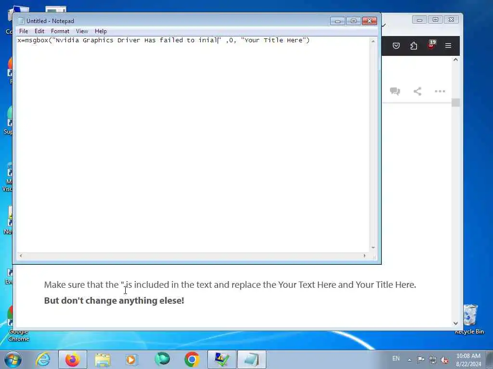493x369 pixels.
Task: Click the muted volume tray icon
Action: click(444, 360)
